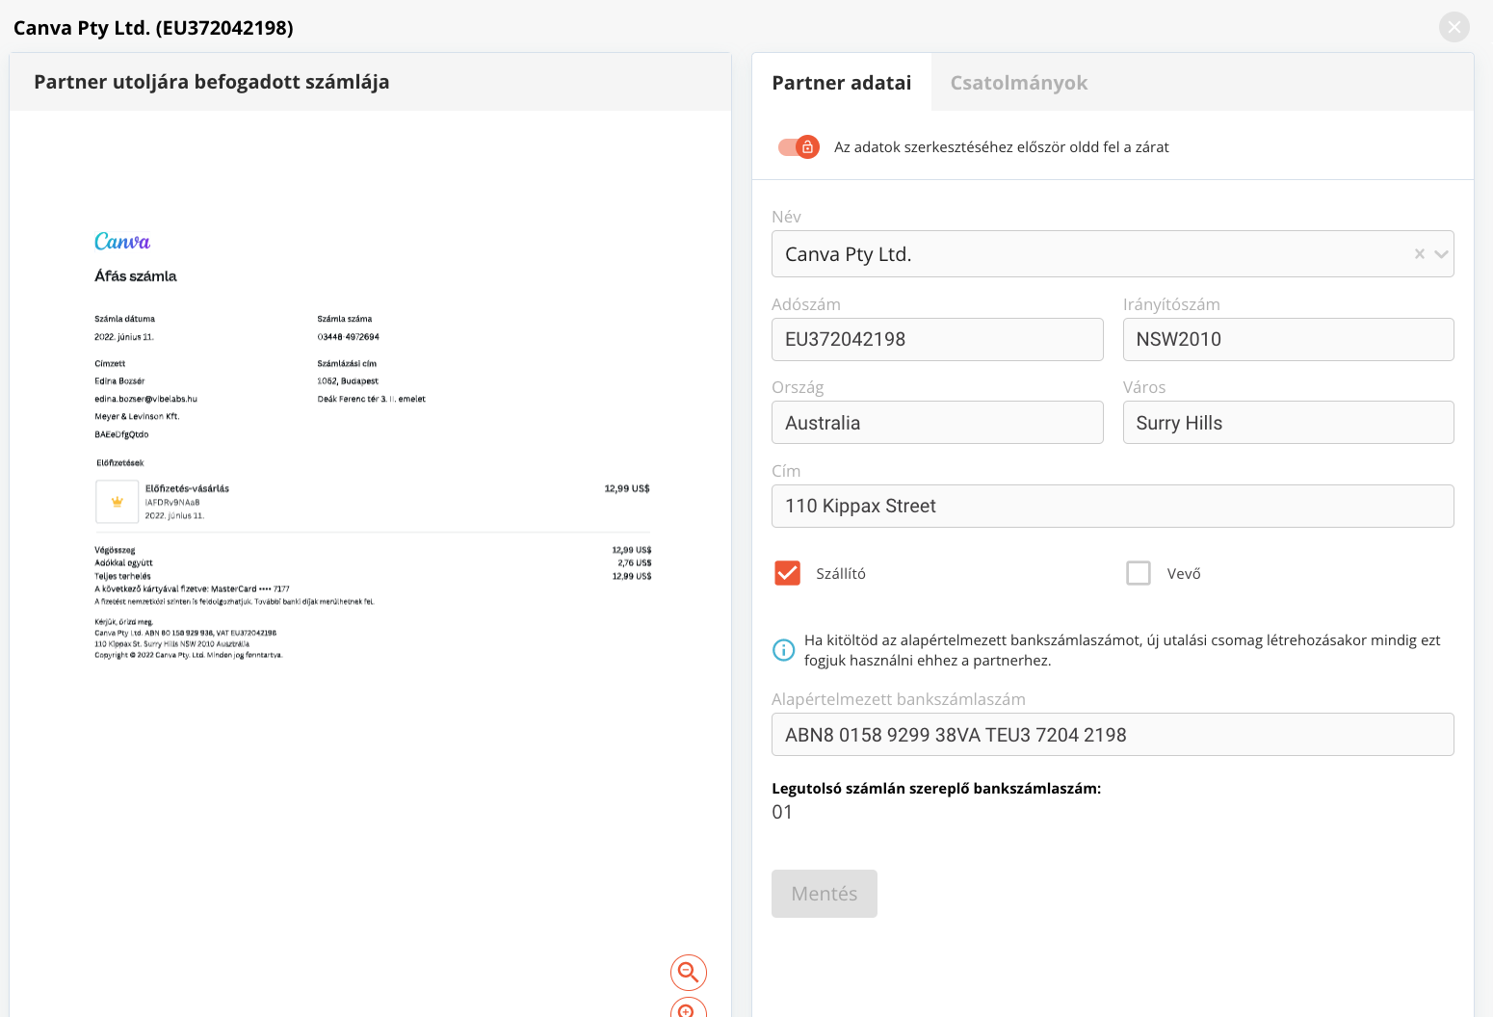The width and height of the screenshot is (1493, 1017).
Task: Click the crown subscription icon on invoice
Action: coord(118,502)
